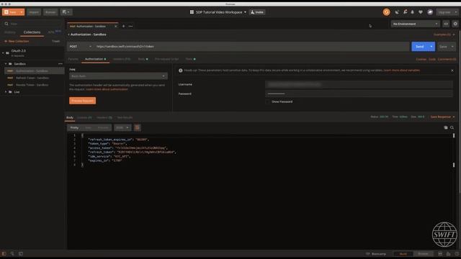Open the response Test Results tab
Viewport: 461px width, 259px height.
coord(125,117)
